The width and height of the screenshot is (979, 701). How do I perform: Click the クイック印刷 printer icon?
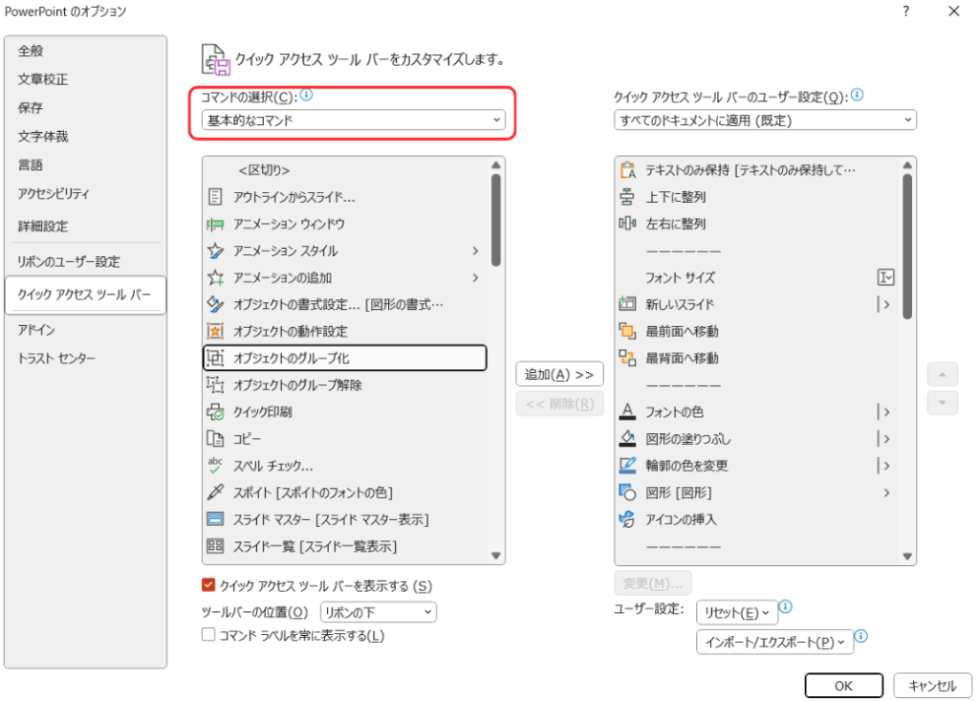(x=215, y=412)
